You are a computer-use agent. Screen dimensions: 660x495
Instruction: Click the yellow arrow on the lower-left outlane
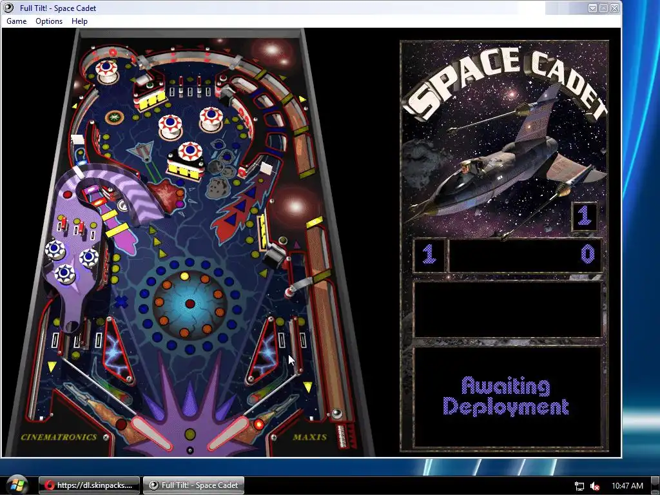point(52,366)
